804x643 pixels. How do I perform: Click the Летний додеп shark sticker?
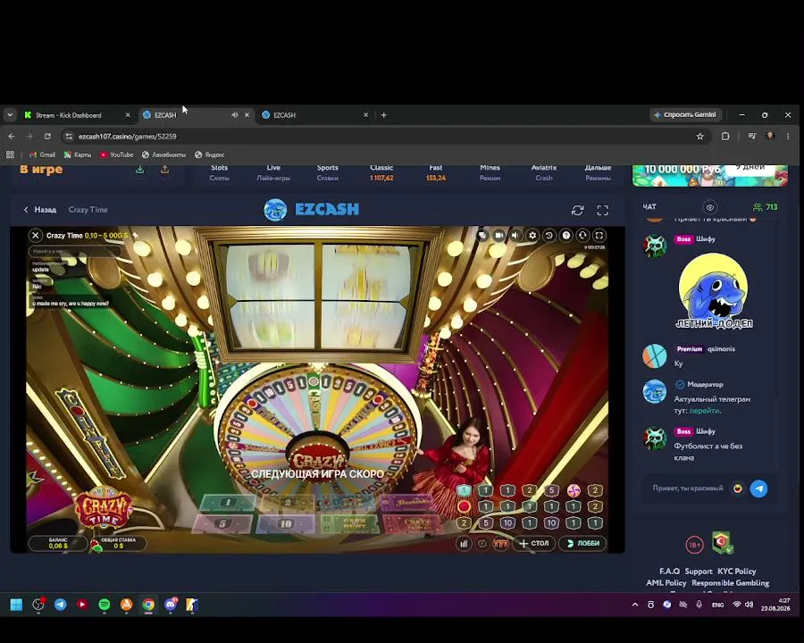[x=714, y=291]
